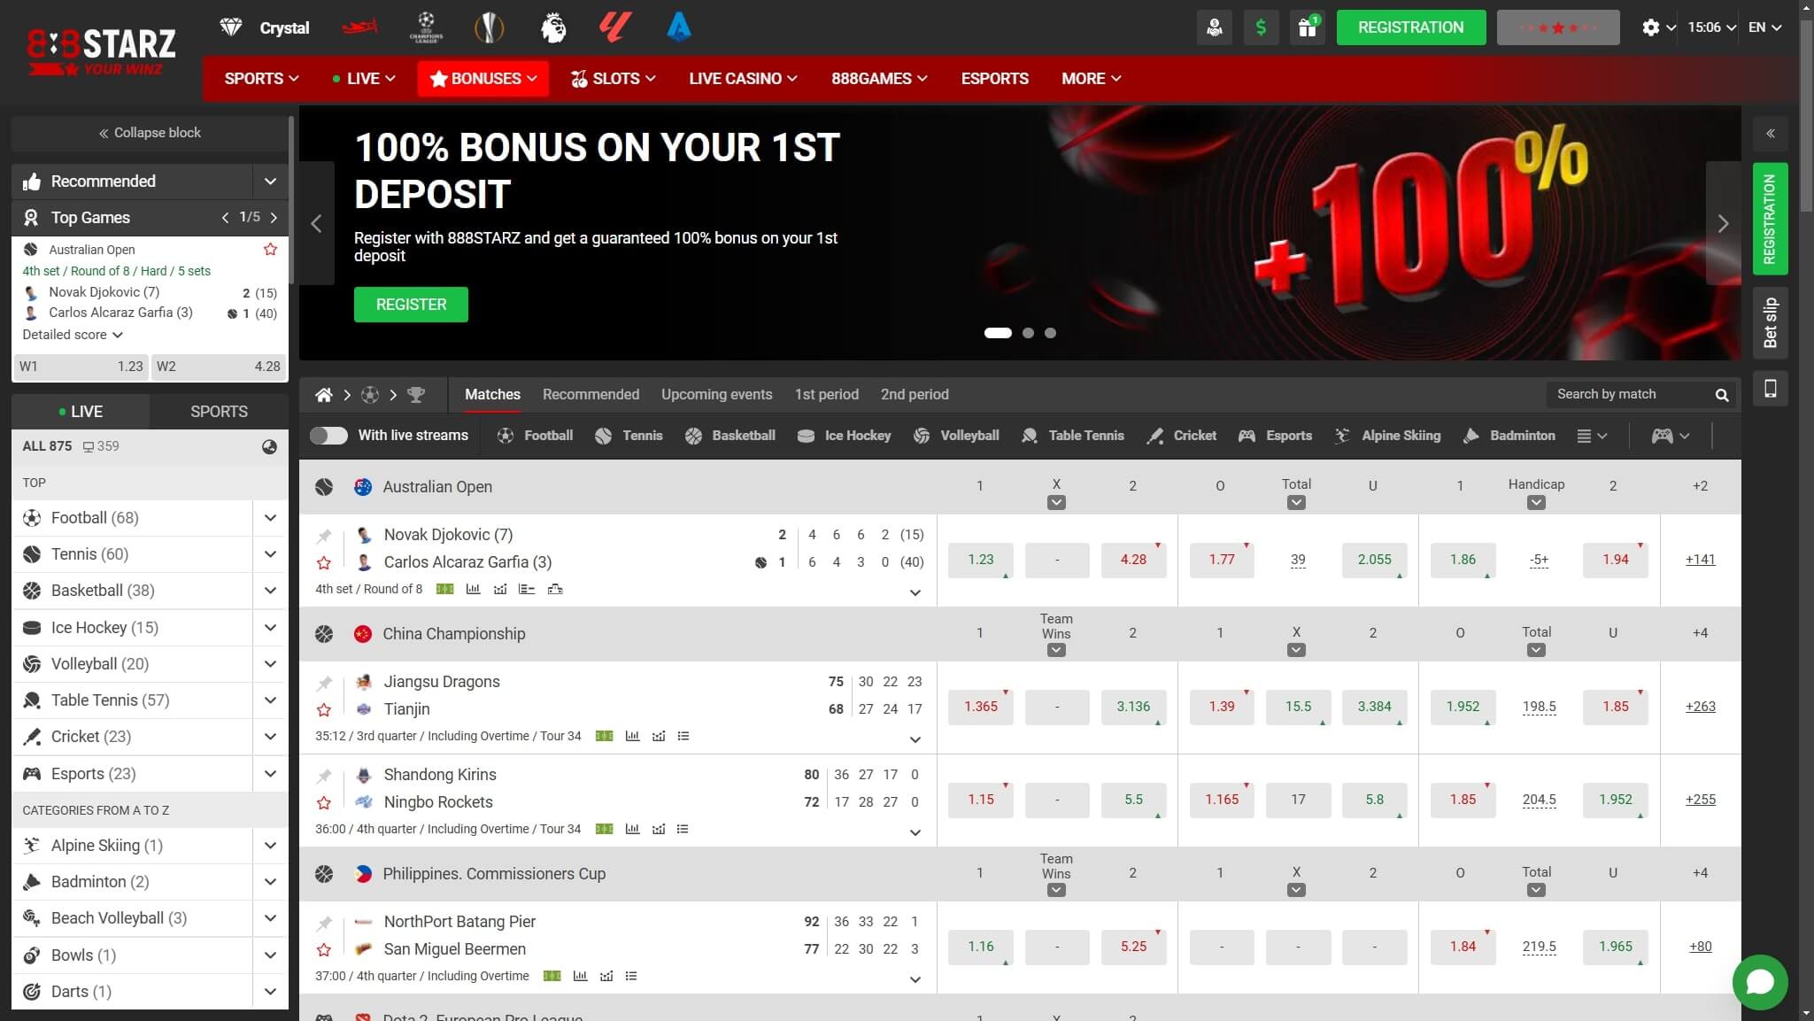Screen dimensions: 1814x1021
Task: Filter matches by Ice Hockey
Action: coord(844,436)
